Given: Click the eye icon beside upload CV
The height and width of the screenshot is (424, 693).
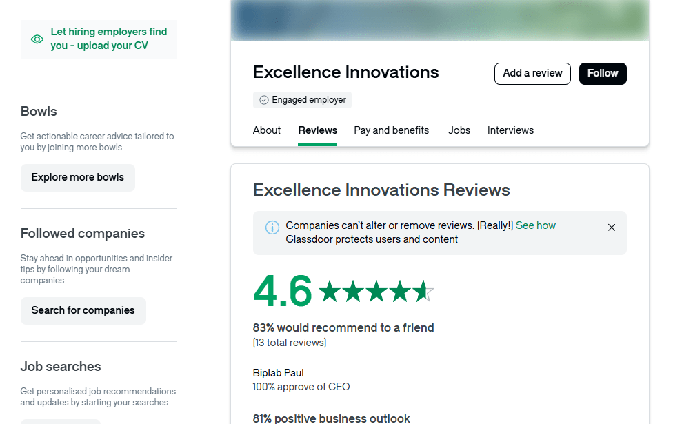Looking at the screenshot, I should (37, 39).
